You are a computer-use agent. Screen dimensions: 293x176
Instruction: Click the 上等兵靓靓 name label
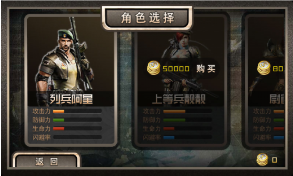tap(179, 99)
